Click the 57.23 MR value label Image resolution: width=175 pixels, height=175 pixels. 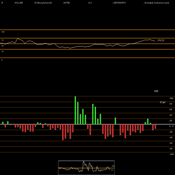[x=163, y=103]
